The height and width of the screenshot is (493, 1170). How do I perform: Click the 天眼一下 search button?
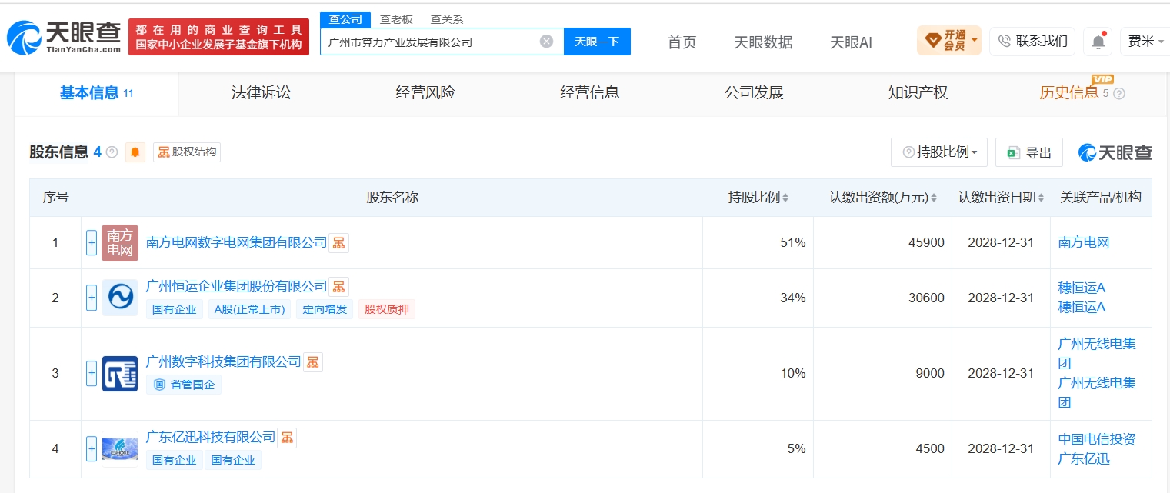coord(597,42)
